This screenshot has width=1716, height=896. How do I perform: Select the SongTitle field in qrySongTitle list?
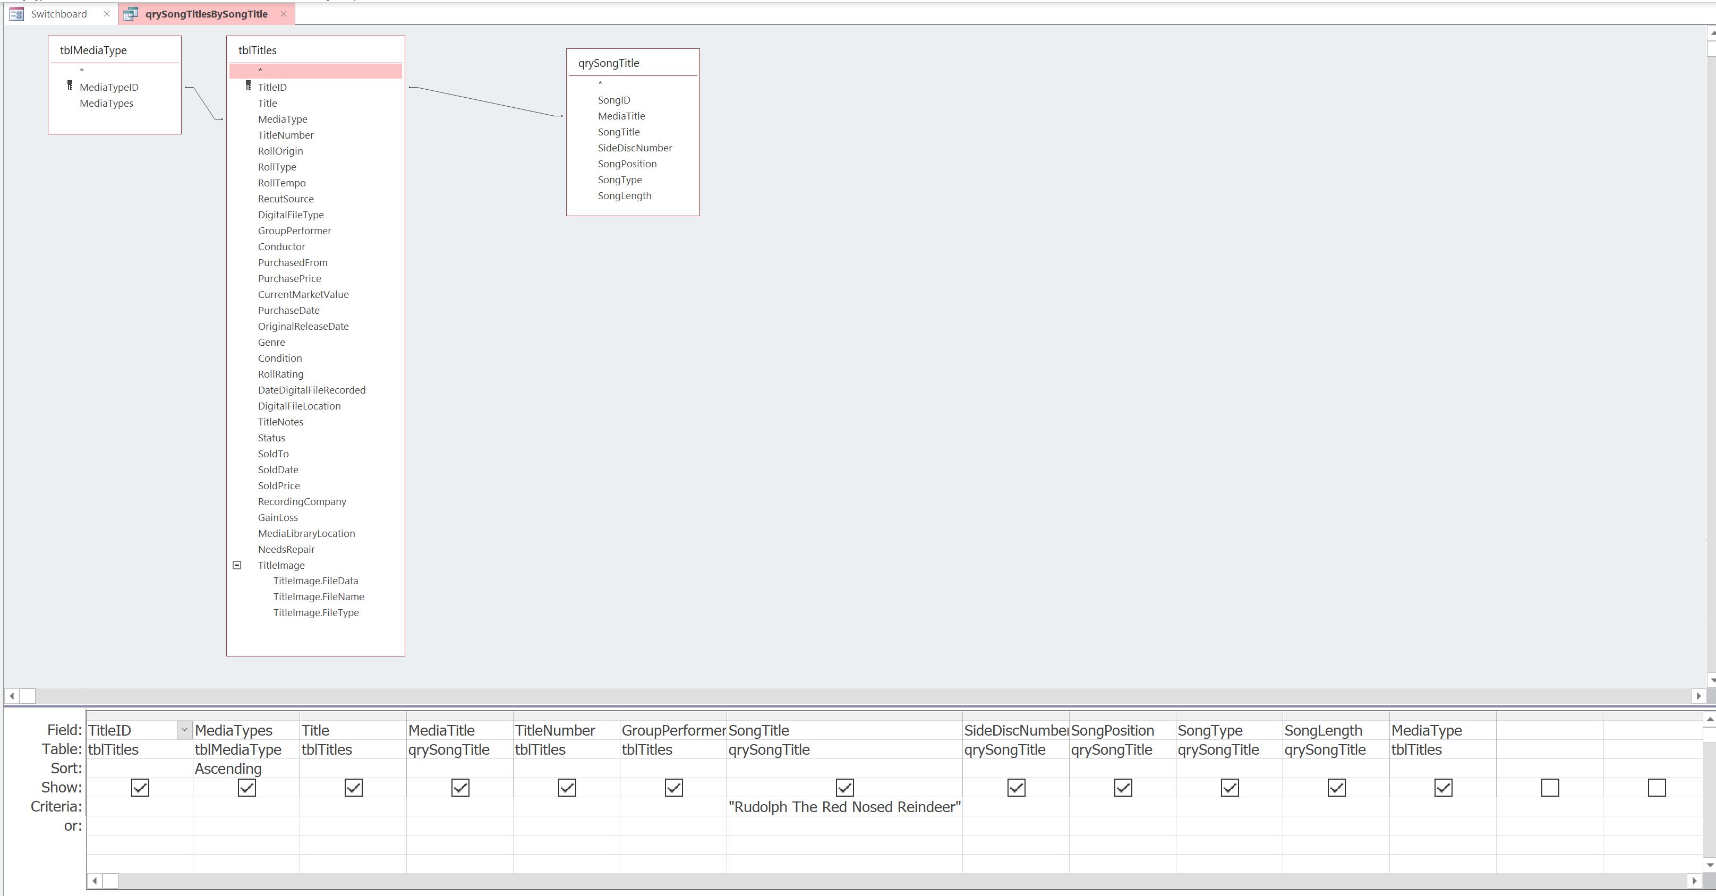point(618,131)
